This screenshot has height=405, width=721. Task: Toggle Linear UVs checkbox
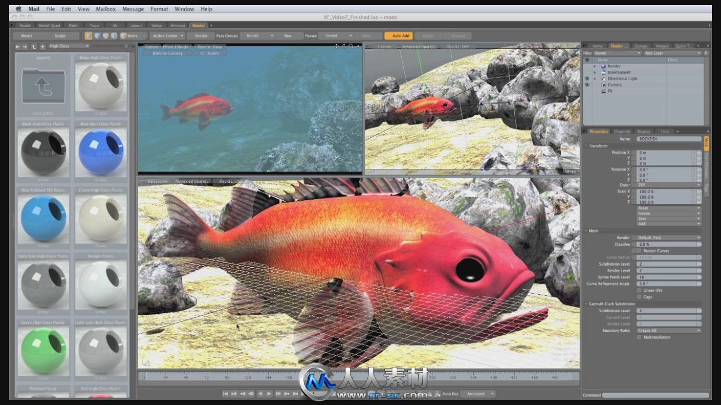(639, 290)
